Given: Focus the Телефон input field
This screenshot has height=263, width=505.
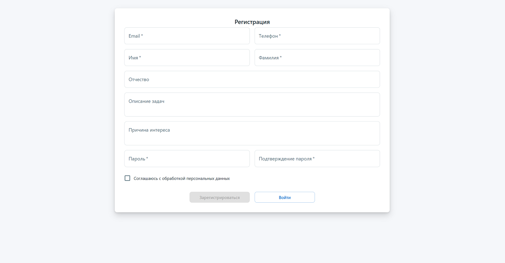Looking at the screenshot, I should pos(317,36).
